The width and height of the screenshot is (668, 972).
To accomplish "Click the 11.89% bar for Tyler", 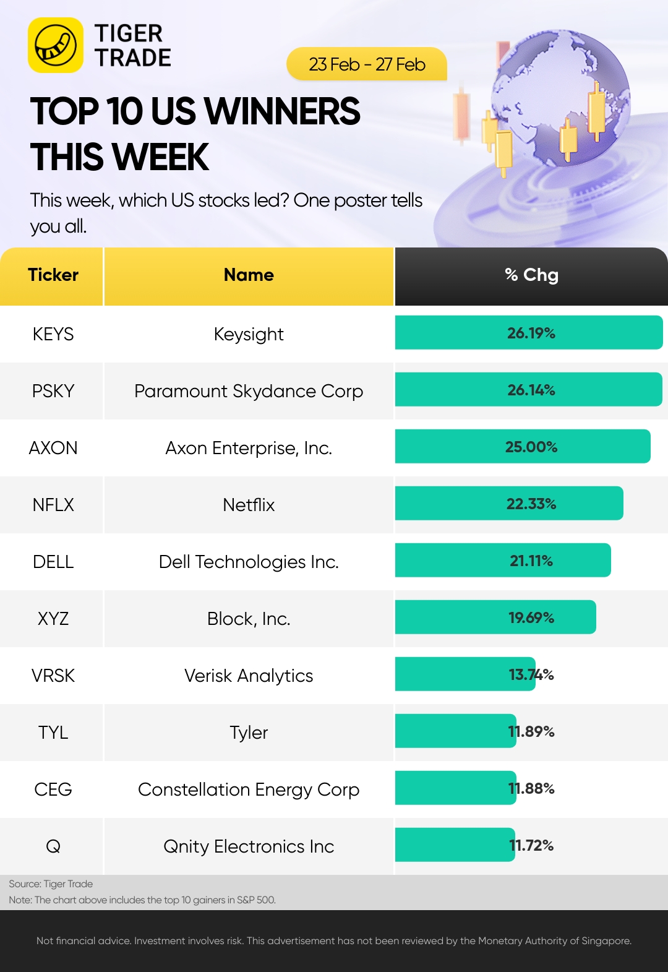I will coord(456,731).
